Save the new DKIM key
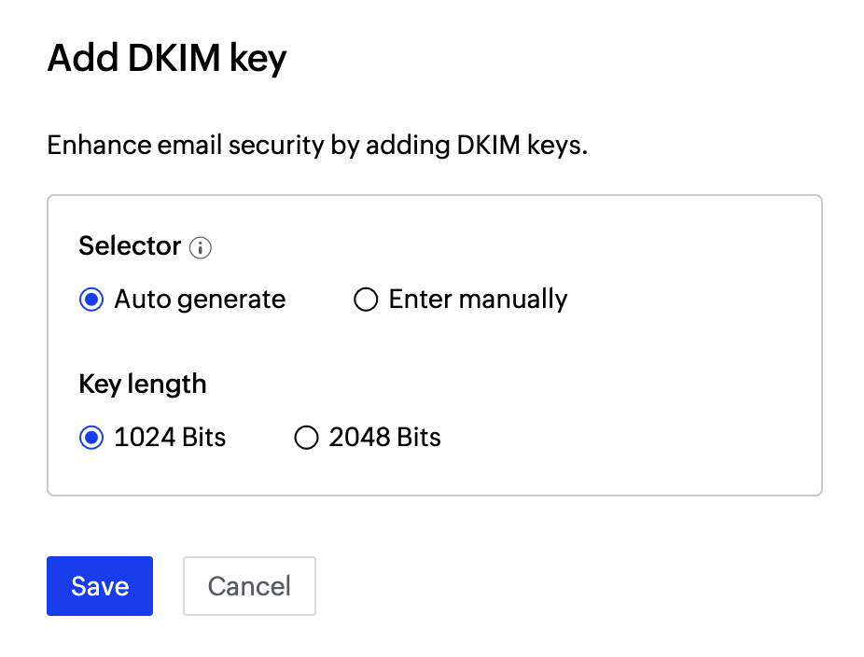Screen dimensions: 864x657 click(100, 586)
